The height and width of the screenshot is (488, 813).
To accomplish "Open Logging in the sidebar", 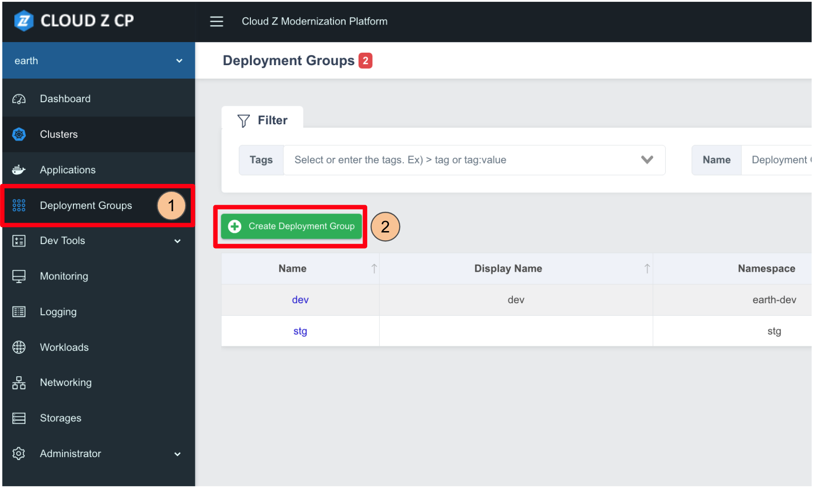I will (98, 312).
